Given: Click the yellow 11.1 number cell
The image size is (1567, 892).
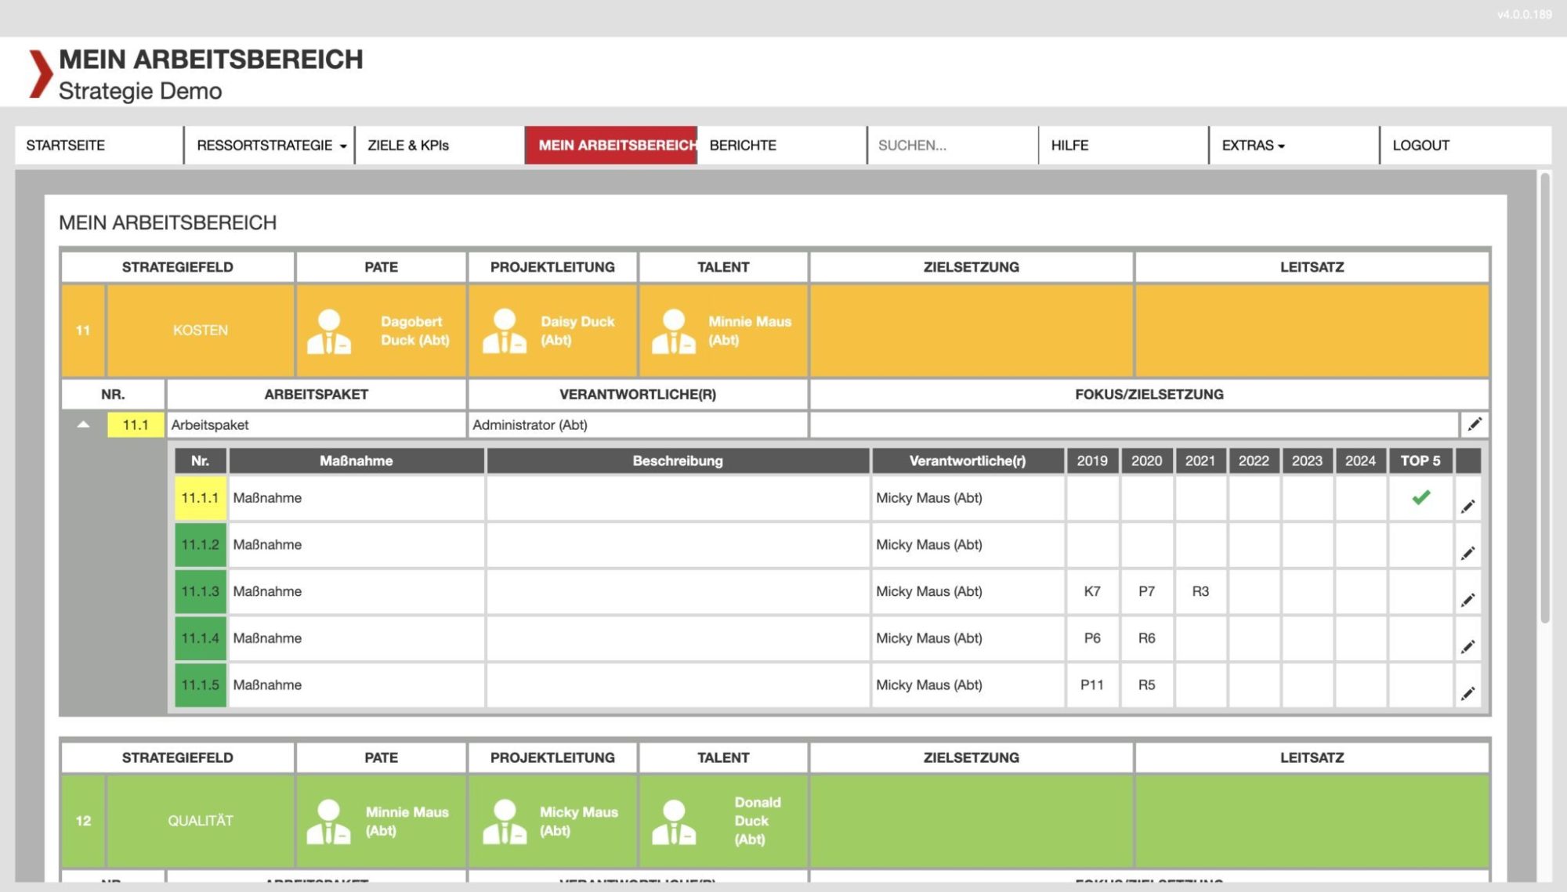Looking at the screenshot, I should [x=136, y=424].
